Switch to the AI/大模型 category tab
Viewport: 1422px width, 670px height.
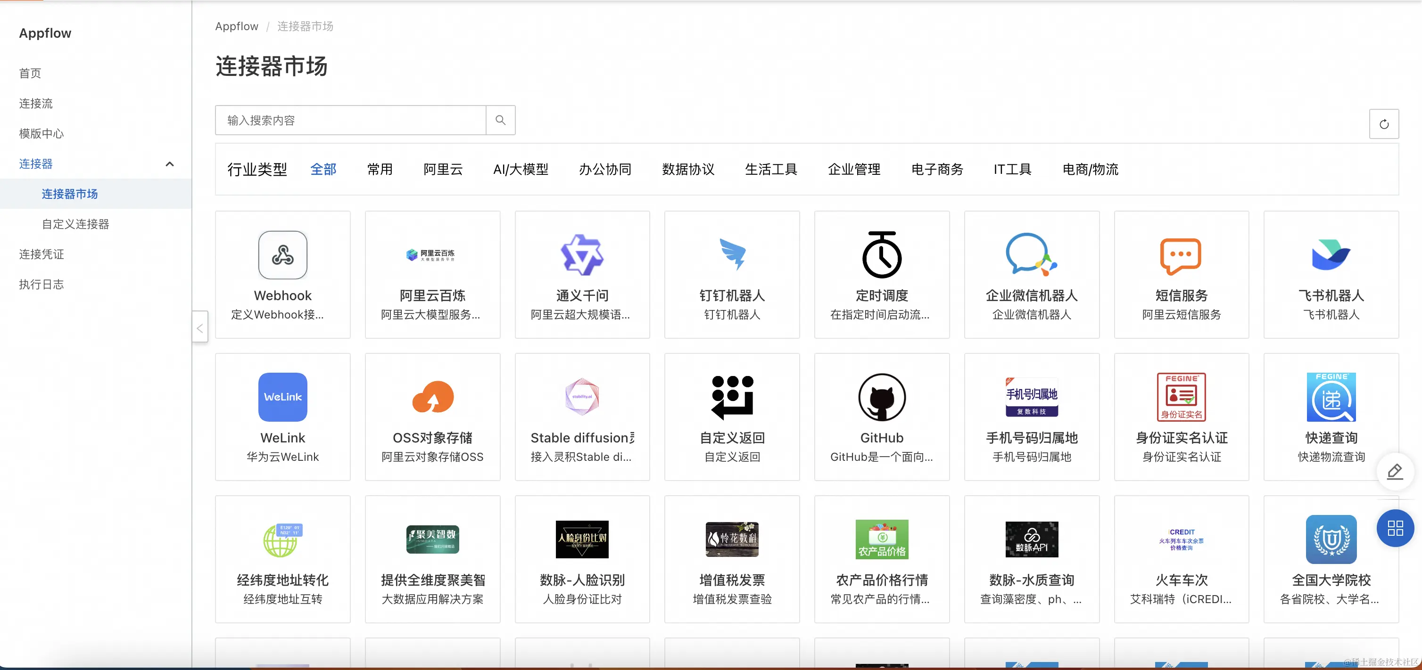coord(521,169)
